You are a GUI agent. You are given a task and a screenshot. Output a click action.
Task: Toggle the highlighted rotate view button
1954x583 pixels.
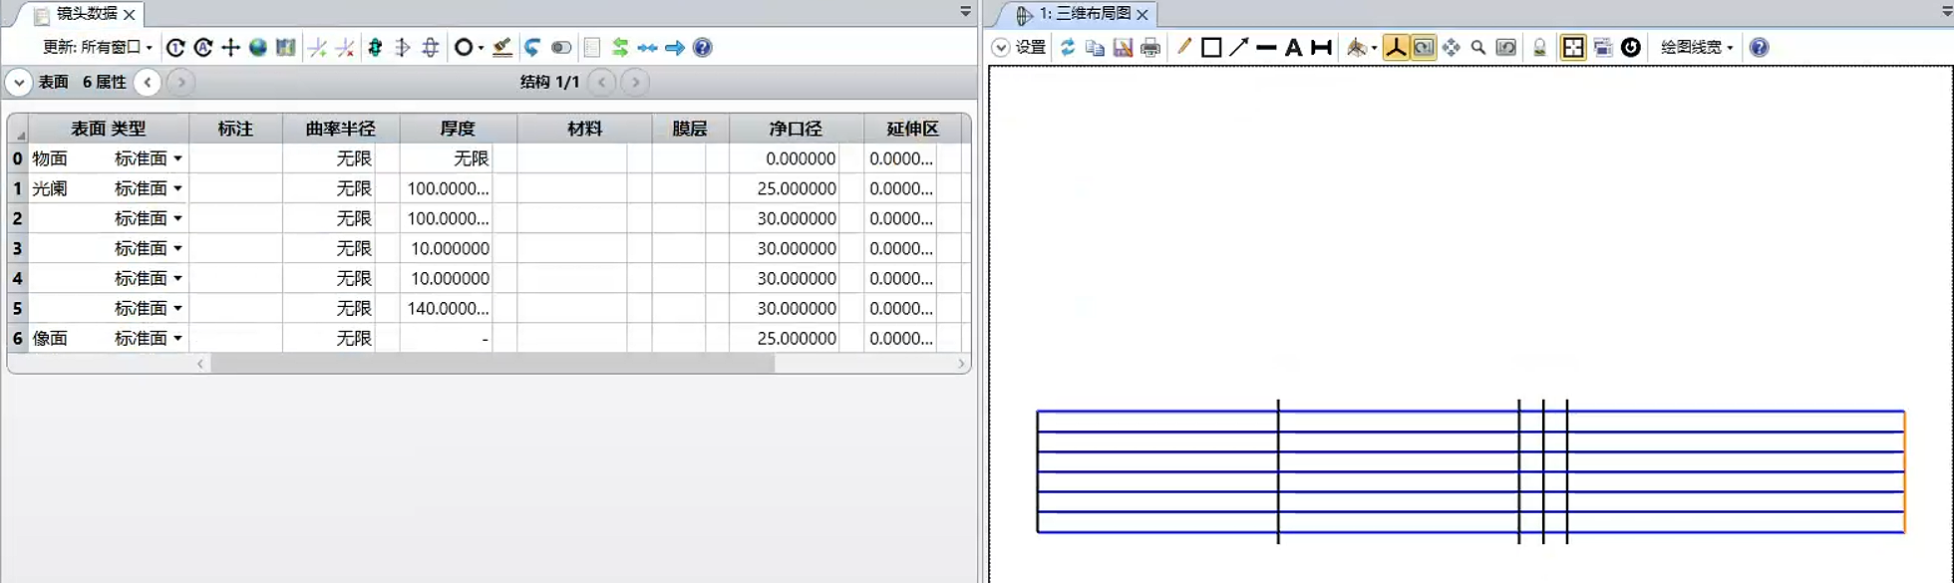click(x=1424, y=47)
